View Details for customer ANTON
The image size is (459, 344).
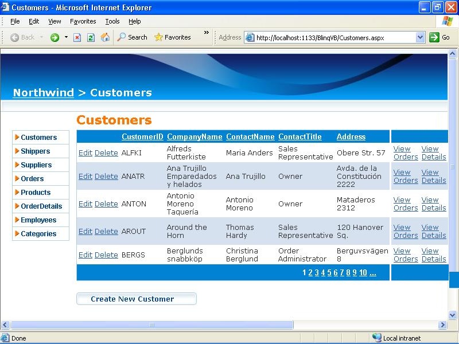[434, 204]
